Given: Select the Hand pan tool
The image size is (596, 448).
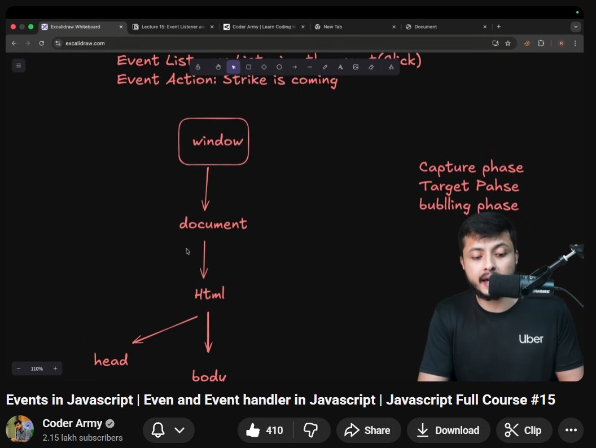Looking at the screenshot, I should pyautogui.click(x=218, y=67).
